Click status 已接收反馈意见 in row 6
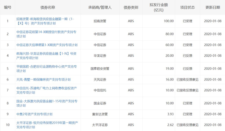This screenshot has height=131, width=225. [x=187, y=80]
